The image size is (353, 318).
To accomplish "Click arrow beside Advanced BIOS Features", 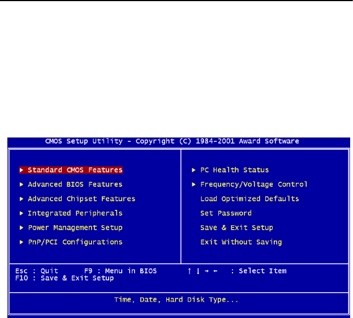I will click(21, 184).
